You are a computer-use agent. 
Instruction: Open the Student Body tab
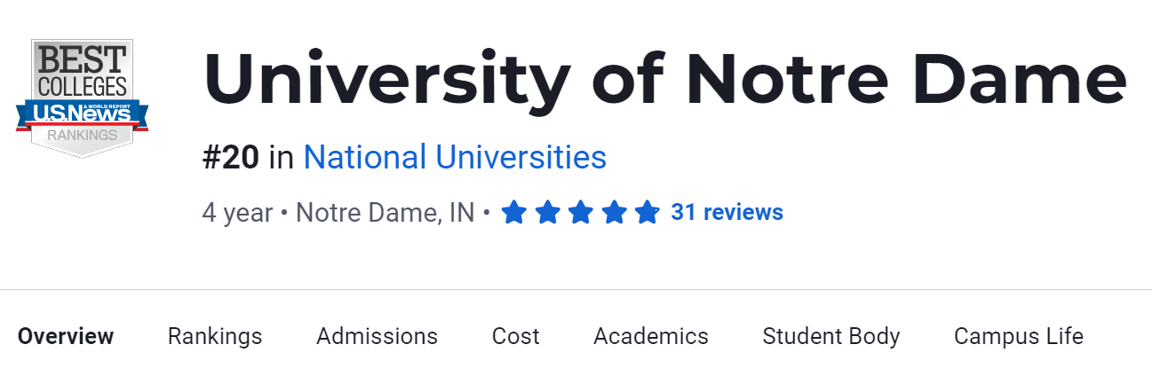click(831, 337)
